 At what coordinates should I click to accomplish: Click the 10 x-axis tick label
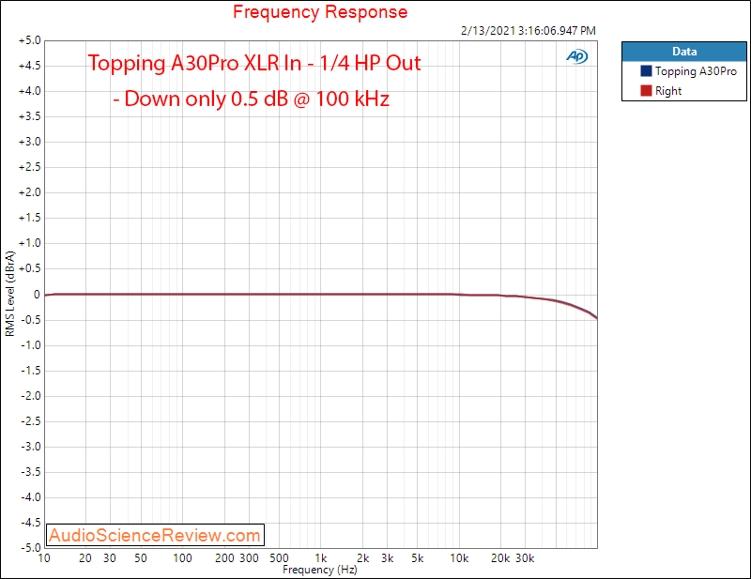pyautogui.click(x=44, y=558)
